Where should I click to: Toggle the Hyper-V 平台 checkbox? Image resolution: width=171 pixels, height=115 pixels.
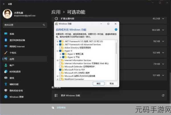(x=63, y=57)
